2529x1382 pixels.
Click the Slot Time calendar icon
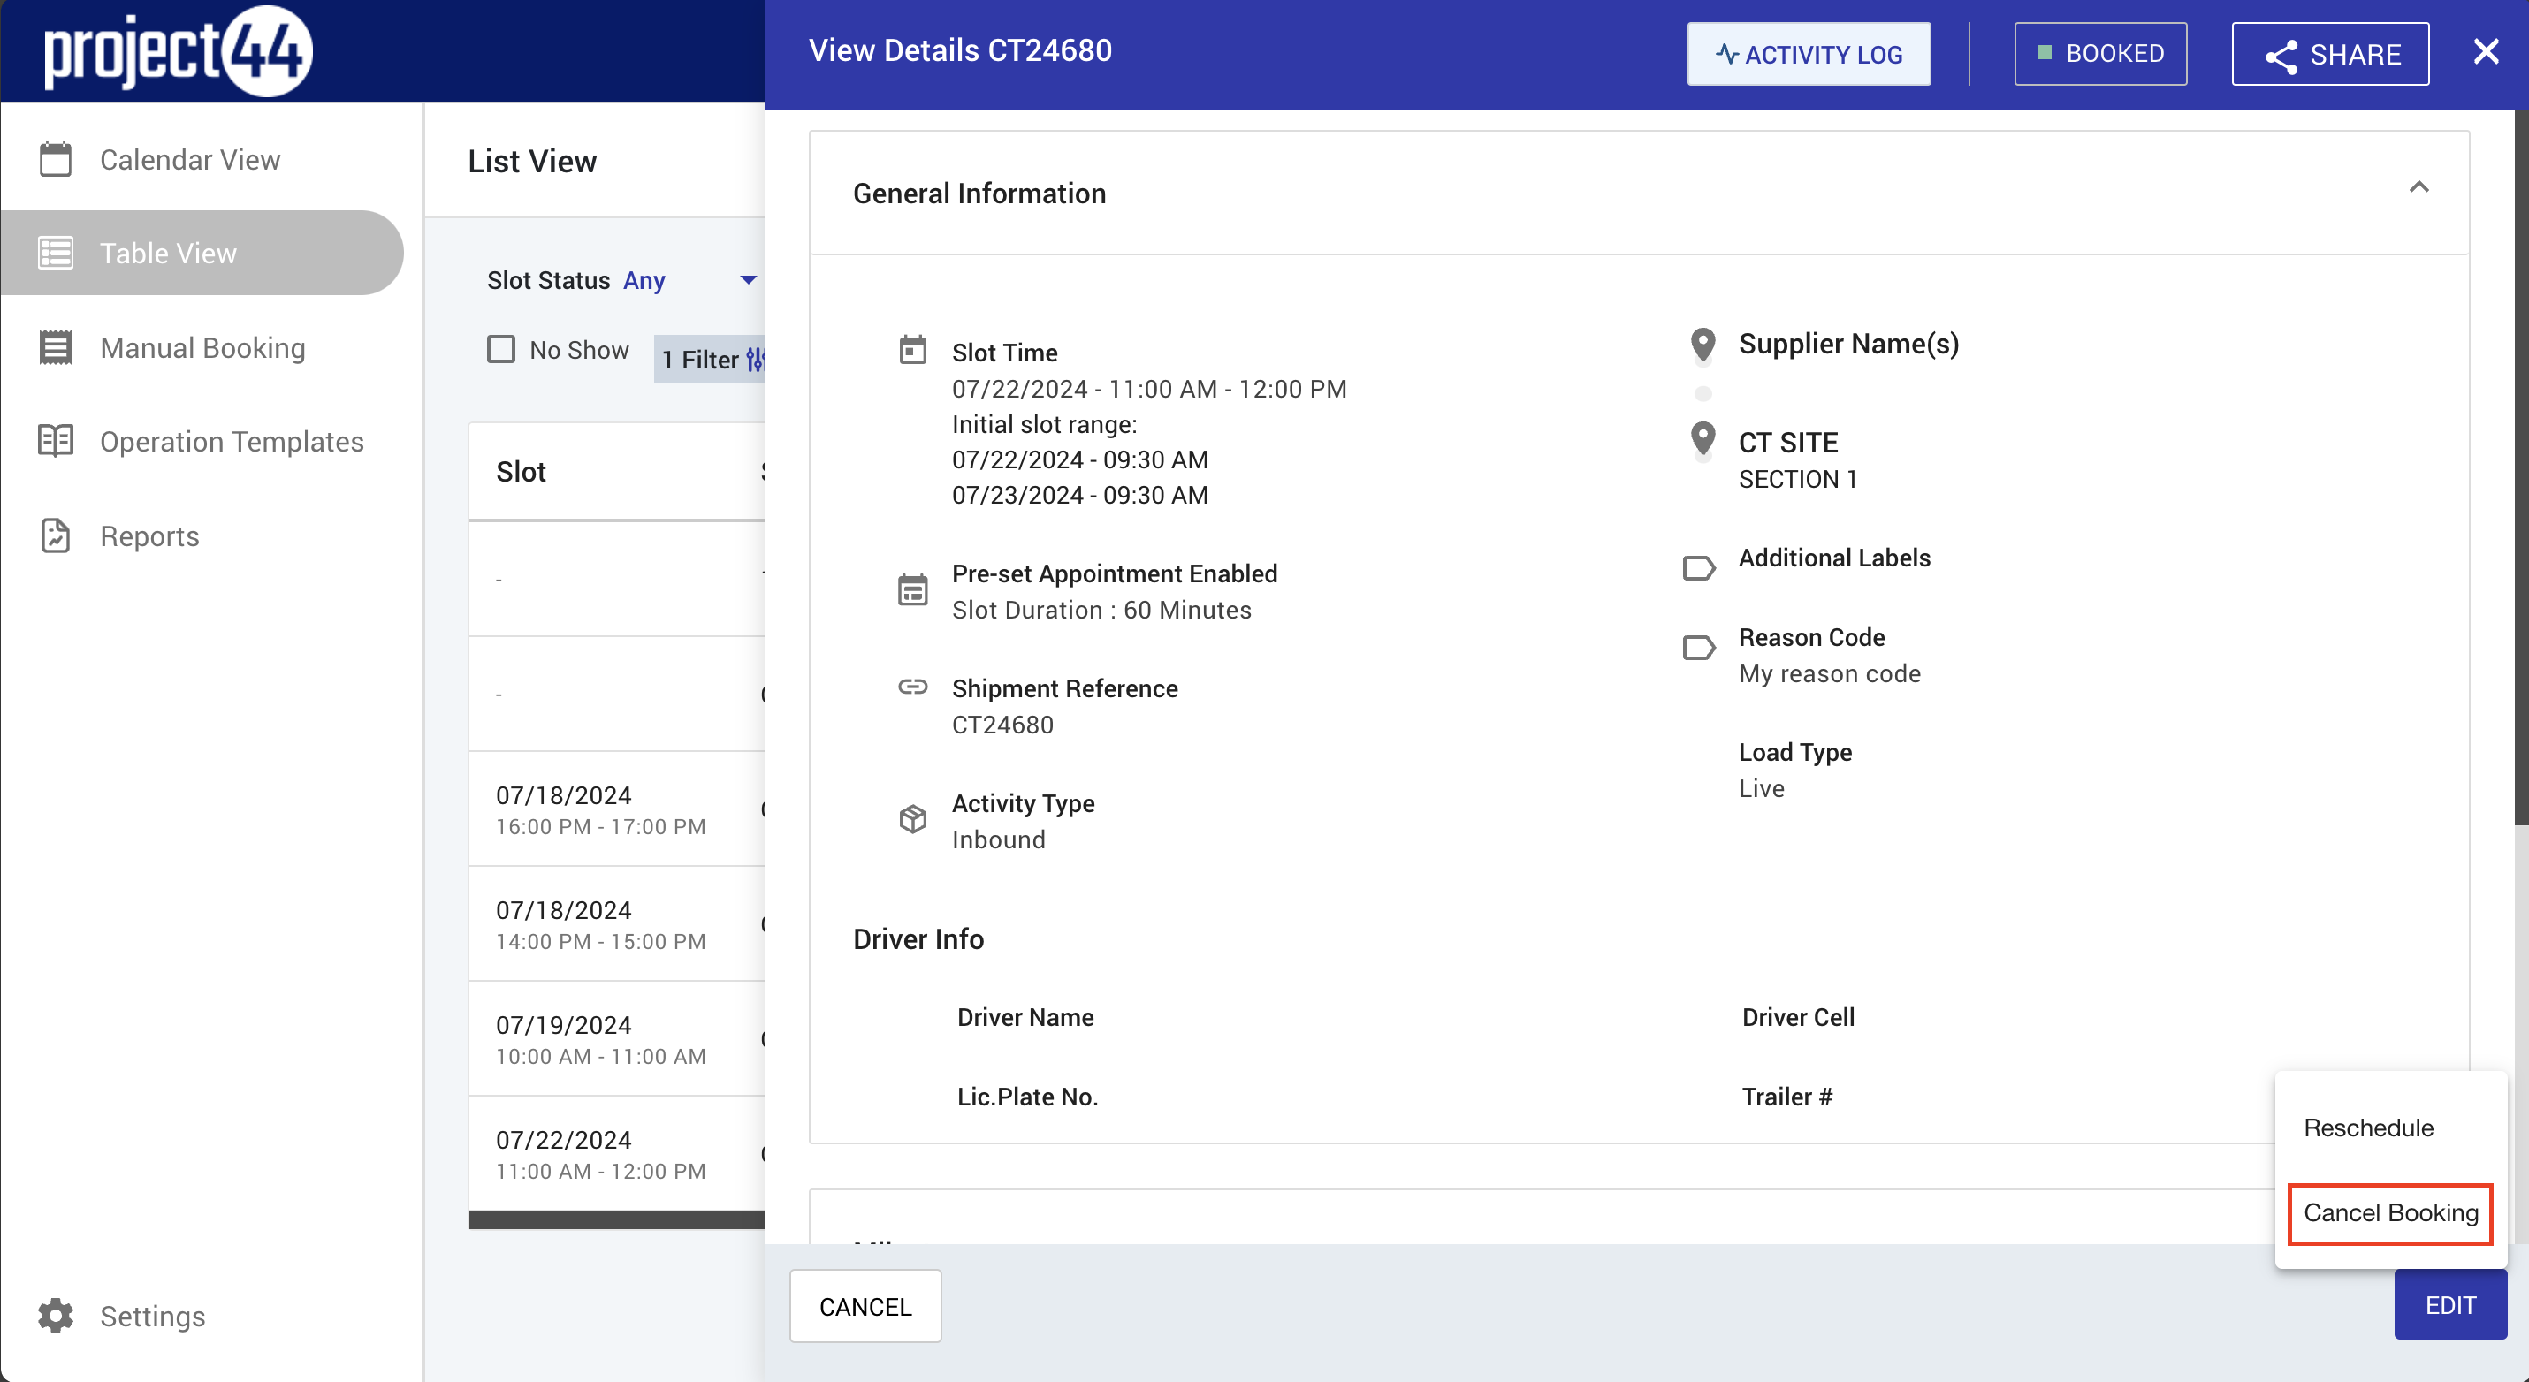pyautogui.click(x=913, y=349)
